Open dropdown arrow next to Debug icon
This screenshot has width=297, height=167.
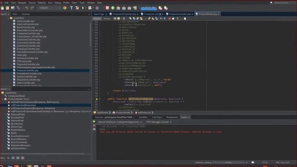[93, 8]
